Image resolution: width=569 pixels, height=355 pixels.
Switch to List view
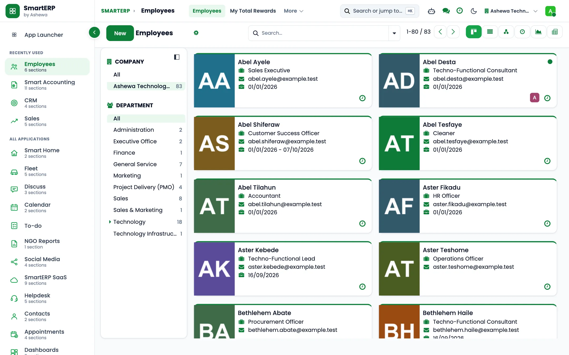[490, 32]
